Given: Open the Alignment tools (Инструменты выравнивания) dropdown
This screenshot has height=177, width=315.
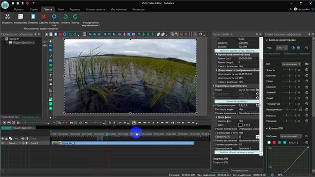Looking at the screenshot, I should pos(91,24).
